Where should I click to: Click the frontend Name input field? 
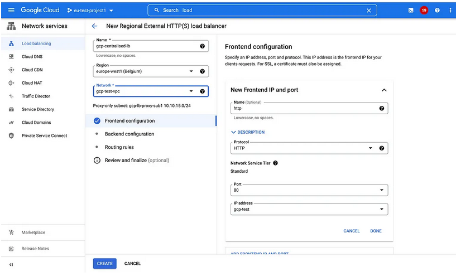point(304,109)
